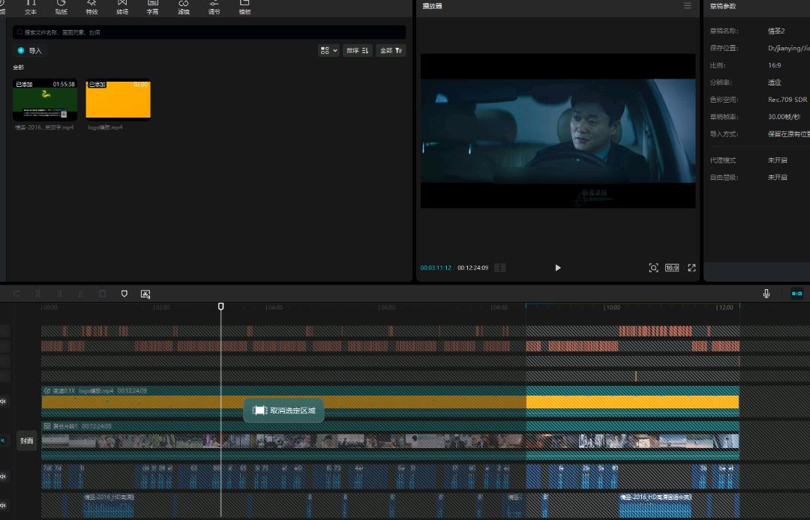Open the 模板 templates tab
Screen dimensions: 810x520
(x=244, y=7)
